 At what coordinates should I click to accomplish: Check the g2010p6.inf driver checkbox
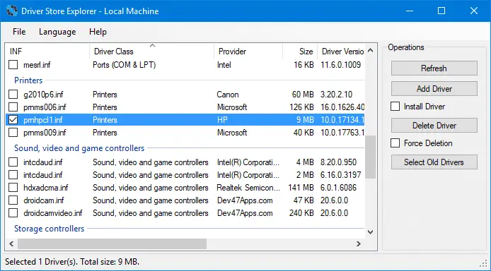pyautogui.click(x=13, y=95)
